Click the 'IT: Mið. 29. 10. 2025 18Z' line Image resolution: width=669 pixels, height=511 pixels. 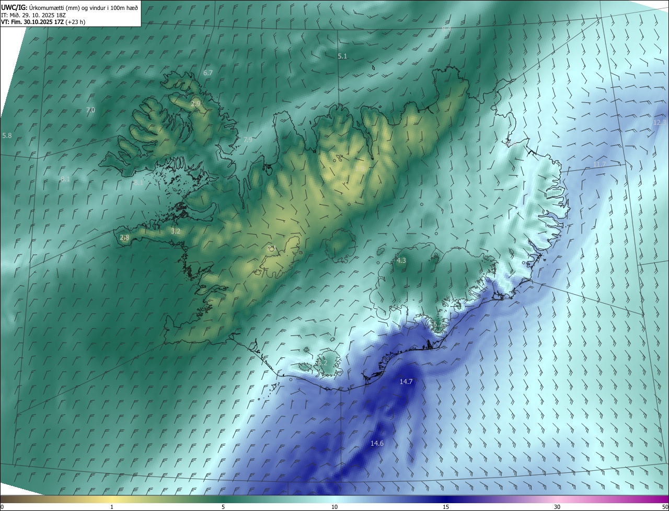coord(33,15)
